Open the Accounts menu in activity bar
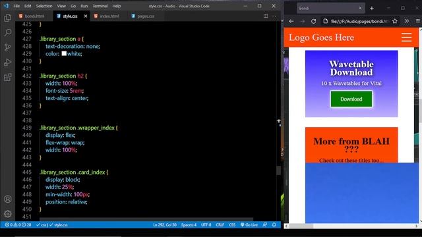The width and height of the screenshot is (422, 237). pyautogui.click(x=7, y=199)
